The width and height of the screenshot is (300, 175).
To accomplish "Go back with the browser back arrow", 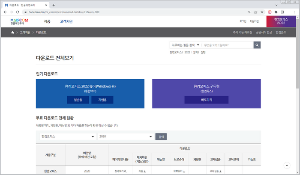I will click(5, 12).
